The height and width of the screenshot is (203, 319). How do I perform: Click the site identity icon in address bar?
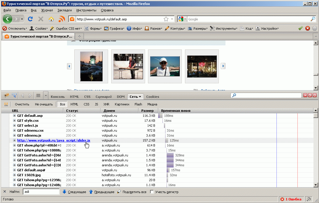tap(72, 19)
